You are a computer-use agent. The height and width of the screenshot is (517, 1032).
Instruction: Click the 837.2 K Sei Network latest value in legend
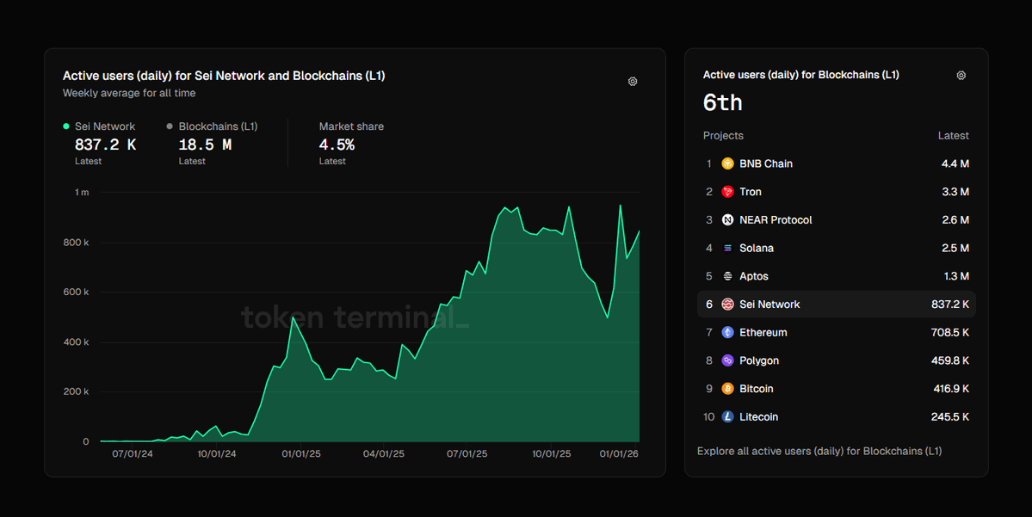[x=105, y=145]
